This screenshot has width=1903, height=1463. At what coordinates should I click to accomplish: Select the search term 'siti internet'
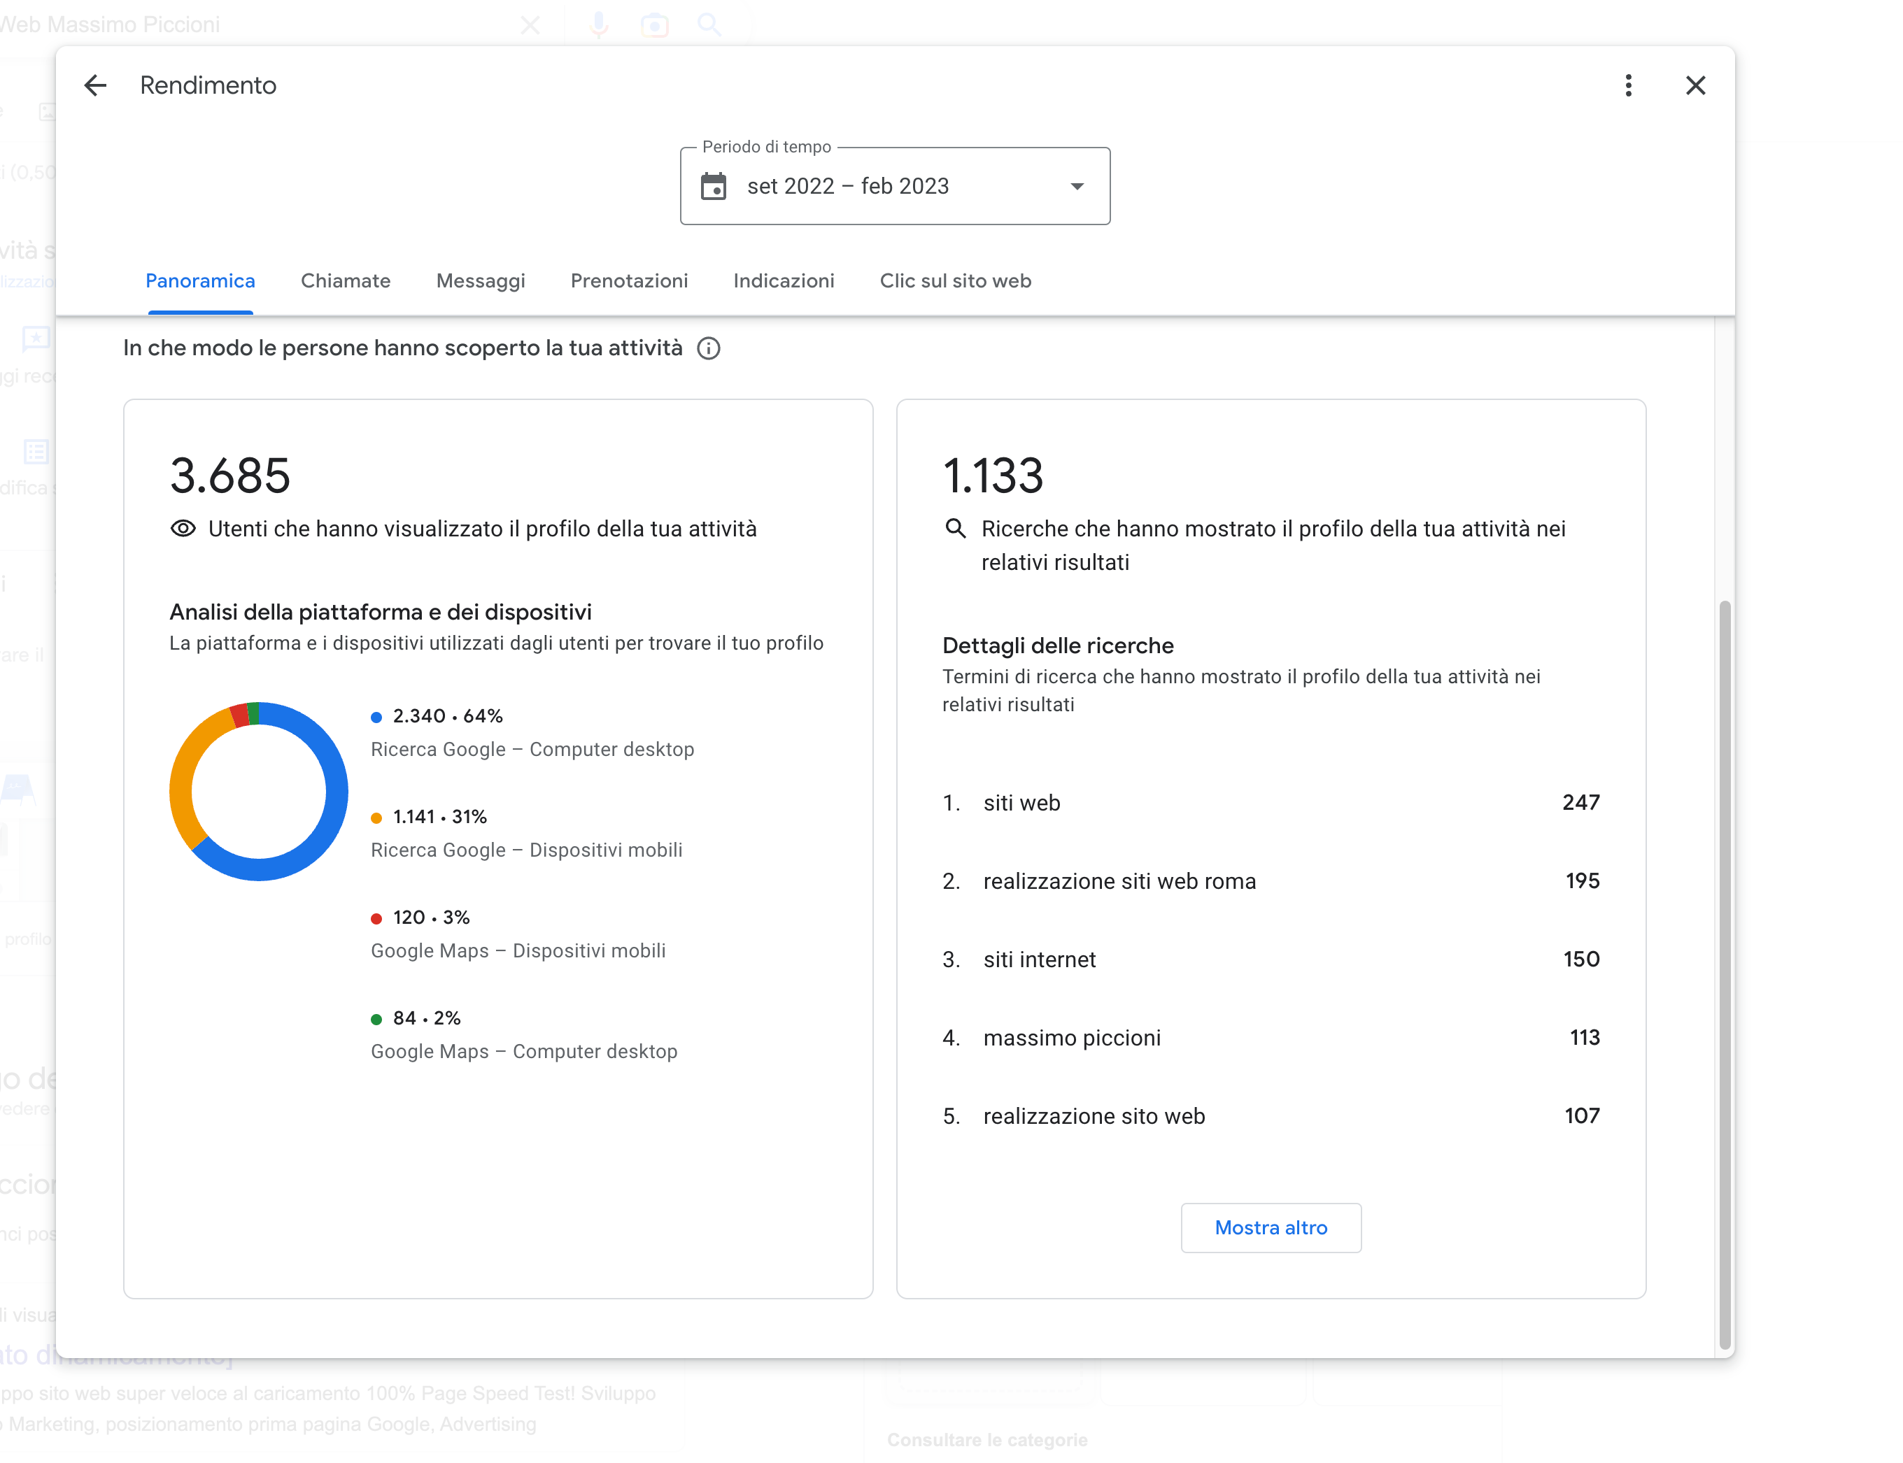click(x=1040, y=959)
